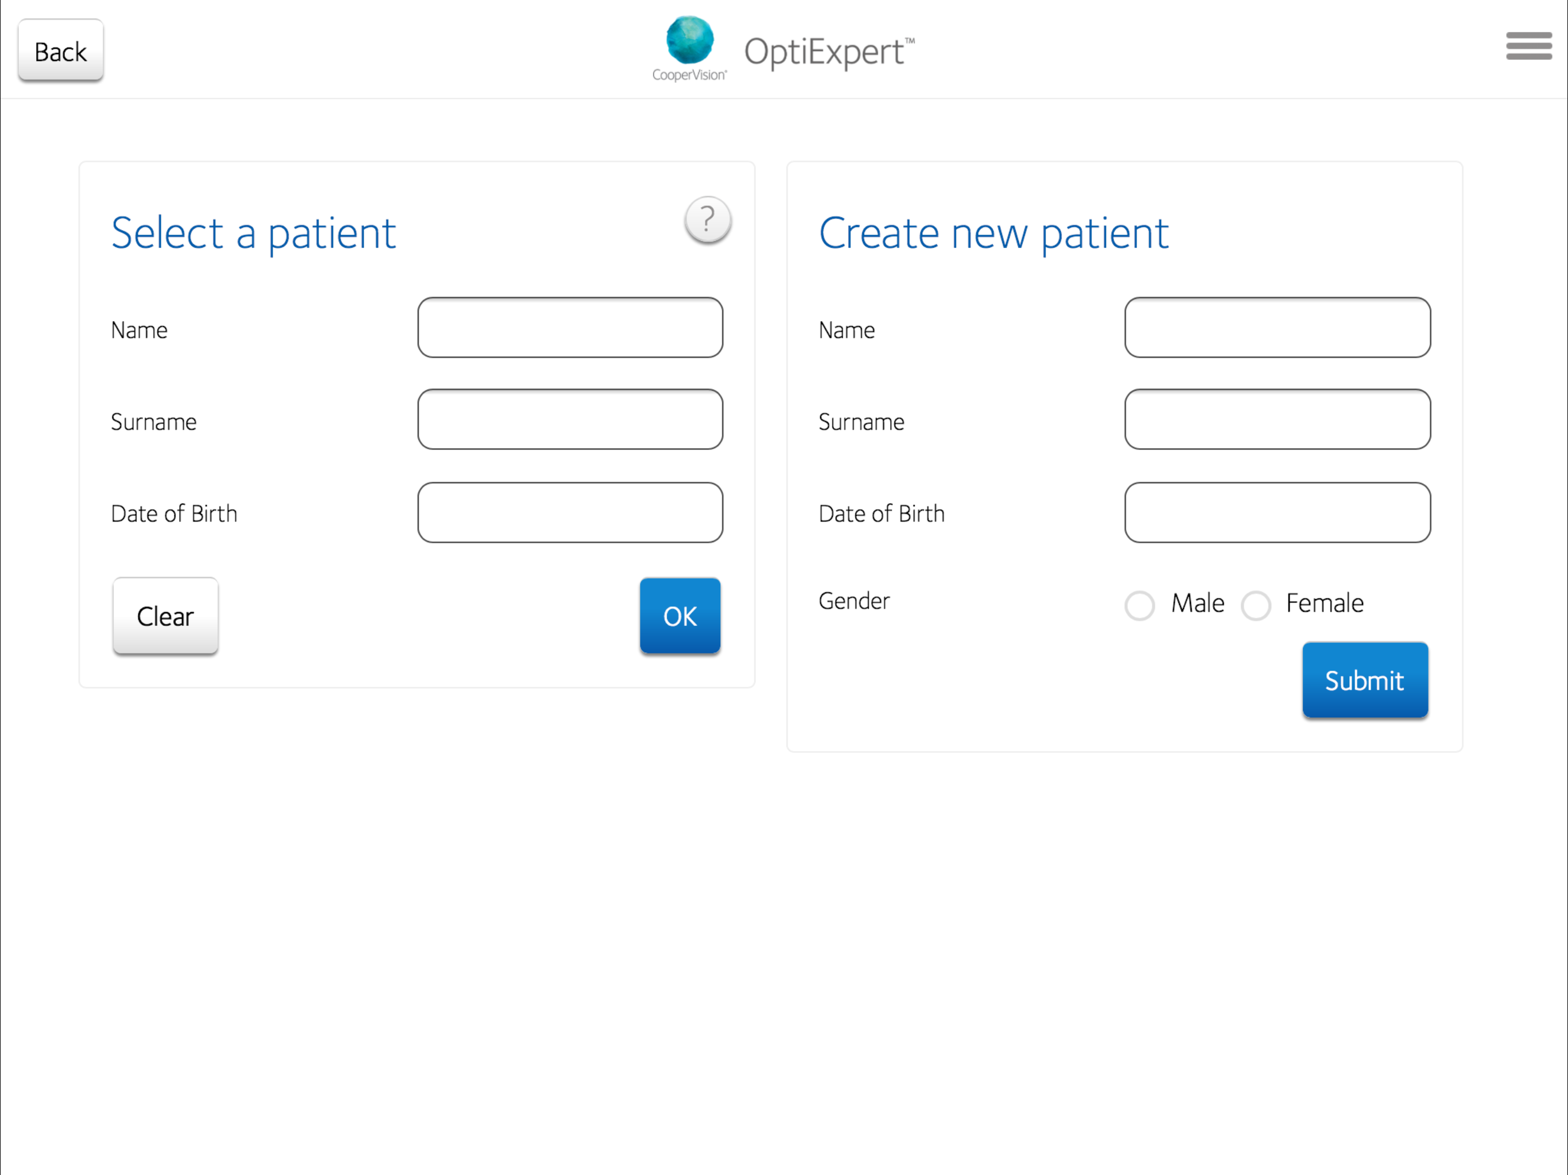Select the Male radio button
The height and width of the screenshot is (1175, 1568).
click(x=1139, y=605)
